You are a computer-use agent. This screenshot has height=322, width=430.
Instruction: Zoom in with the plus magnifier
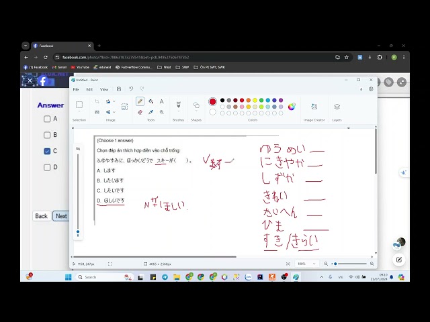[372, 264]
